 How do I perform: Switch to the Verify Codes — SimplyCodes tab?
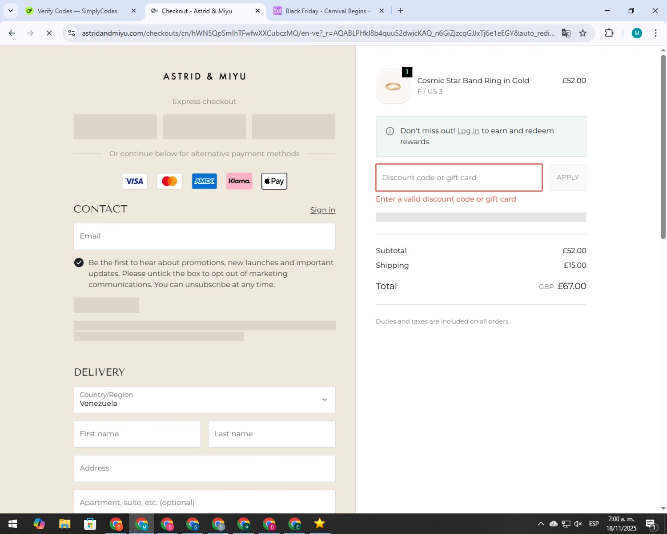point(77,11)
